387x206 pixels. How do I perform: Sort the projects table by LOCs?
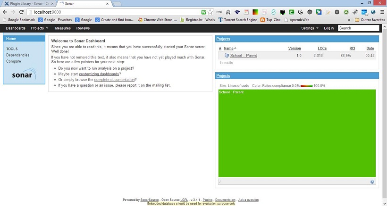[322, 48]
